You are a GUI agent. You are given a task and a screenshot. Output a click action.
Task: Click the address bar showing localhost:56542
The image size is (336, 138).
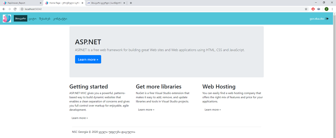157,9
